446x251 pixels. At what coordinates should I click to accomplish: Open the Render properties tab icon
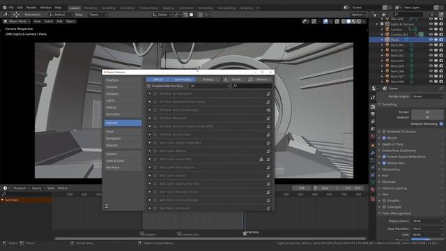(x=373, y=107)
